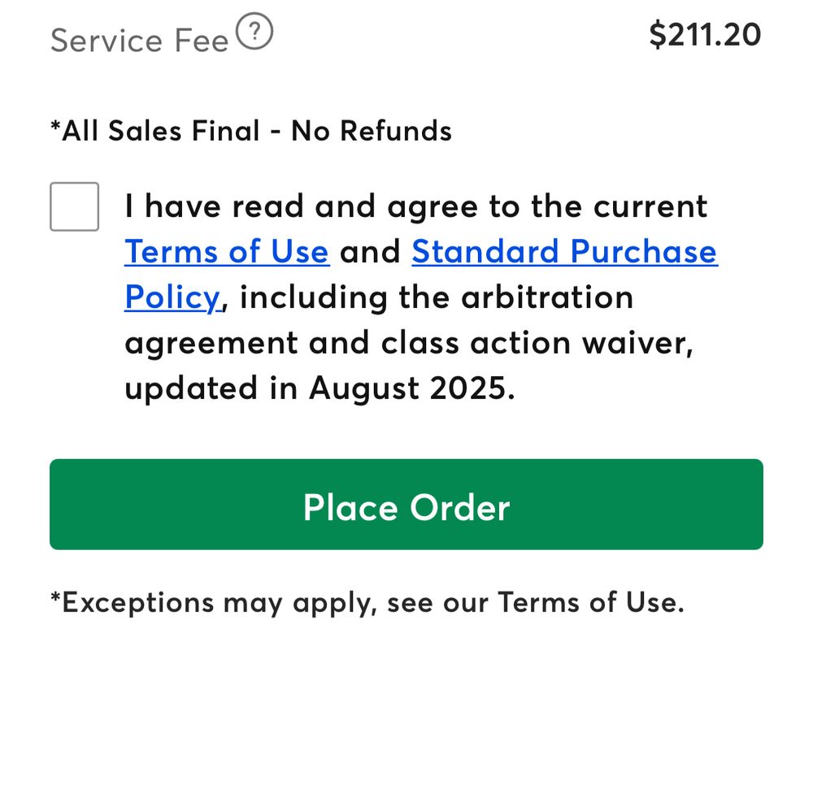Click 'agreement and class action' text line
This screenshot has height=806, width=813.
coord(348,343)
